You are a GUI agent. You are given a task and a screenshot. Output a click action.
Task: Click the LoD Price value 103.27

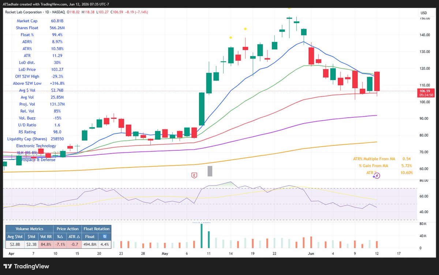57,69
